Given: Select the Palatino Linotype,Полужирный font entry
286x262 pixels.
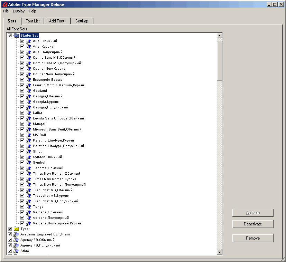Looking at the screenshot, I should pyautogui.click(x=58, y=146).
